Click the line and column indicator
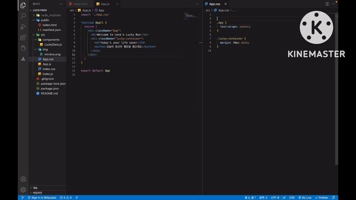The height and width of the screenshot is (200, 356). coord(250,198)
